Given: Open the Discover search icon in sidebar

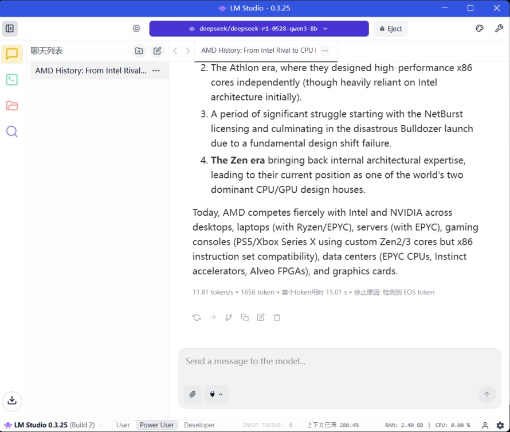Looking at the screenshot, I should tap(12, 131).
